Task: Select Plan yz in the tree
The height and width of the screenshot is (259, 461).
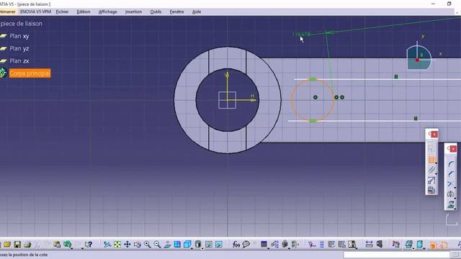Action: pos(19,48)
